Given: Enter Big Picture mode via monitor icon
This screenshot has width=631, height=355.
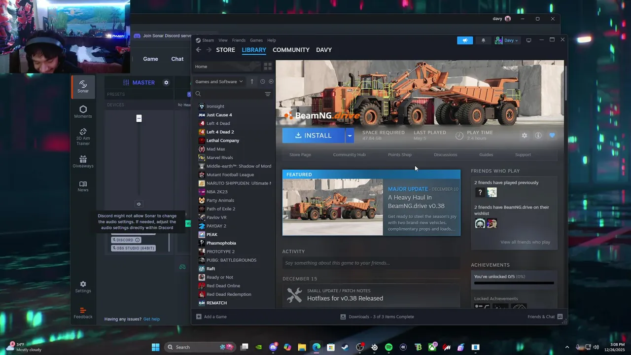Looking at the screenshot, I should click(x=528, y=40).
